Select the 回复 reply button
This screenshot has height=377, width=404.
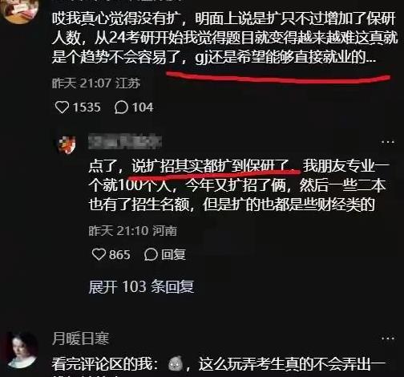(x=173, y=254)
